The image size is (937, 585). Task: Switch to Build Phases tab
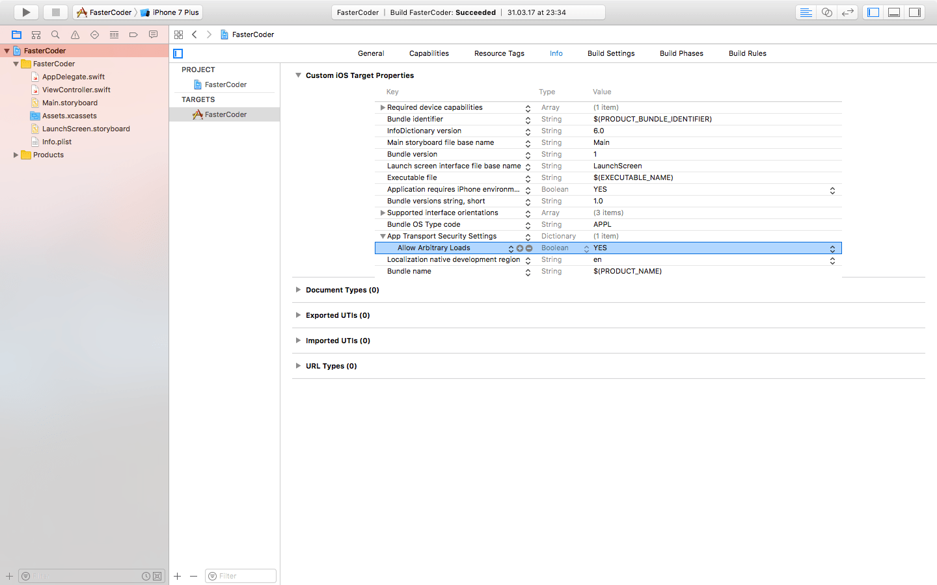(681, 53)
